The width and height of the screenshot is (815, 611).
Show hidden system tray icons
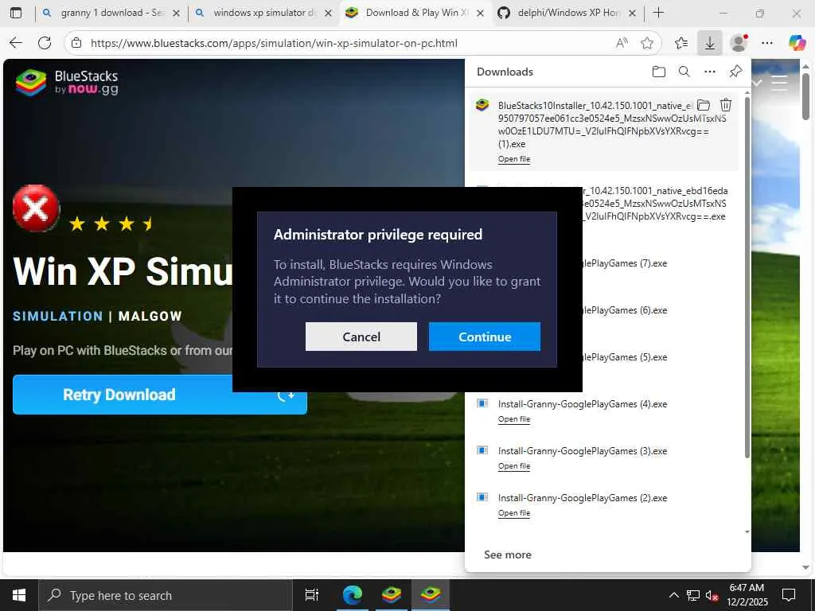click(x=673, y=595)
